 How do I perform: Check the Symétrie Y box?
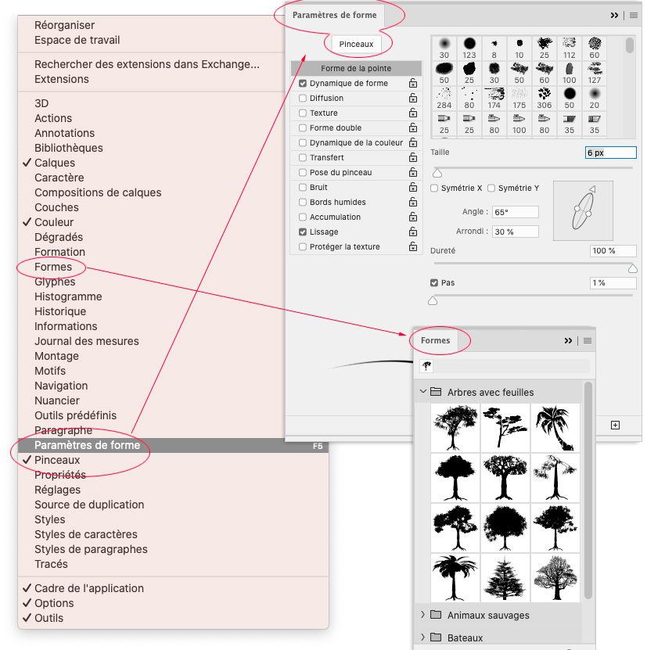click(491, 189)
